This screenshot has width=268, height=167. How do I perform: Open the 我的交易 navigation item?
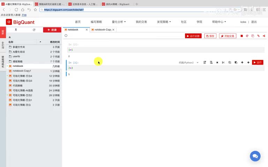[141, 22]
